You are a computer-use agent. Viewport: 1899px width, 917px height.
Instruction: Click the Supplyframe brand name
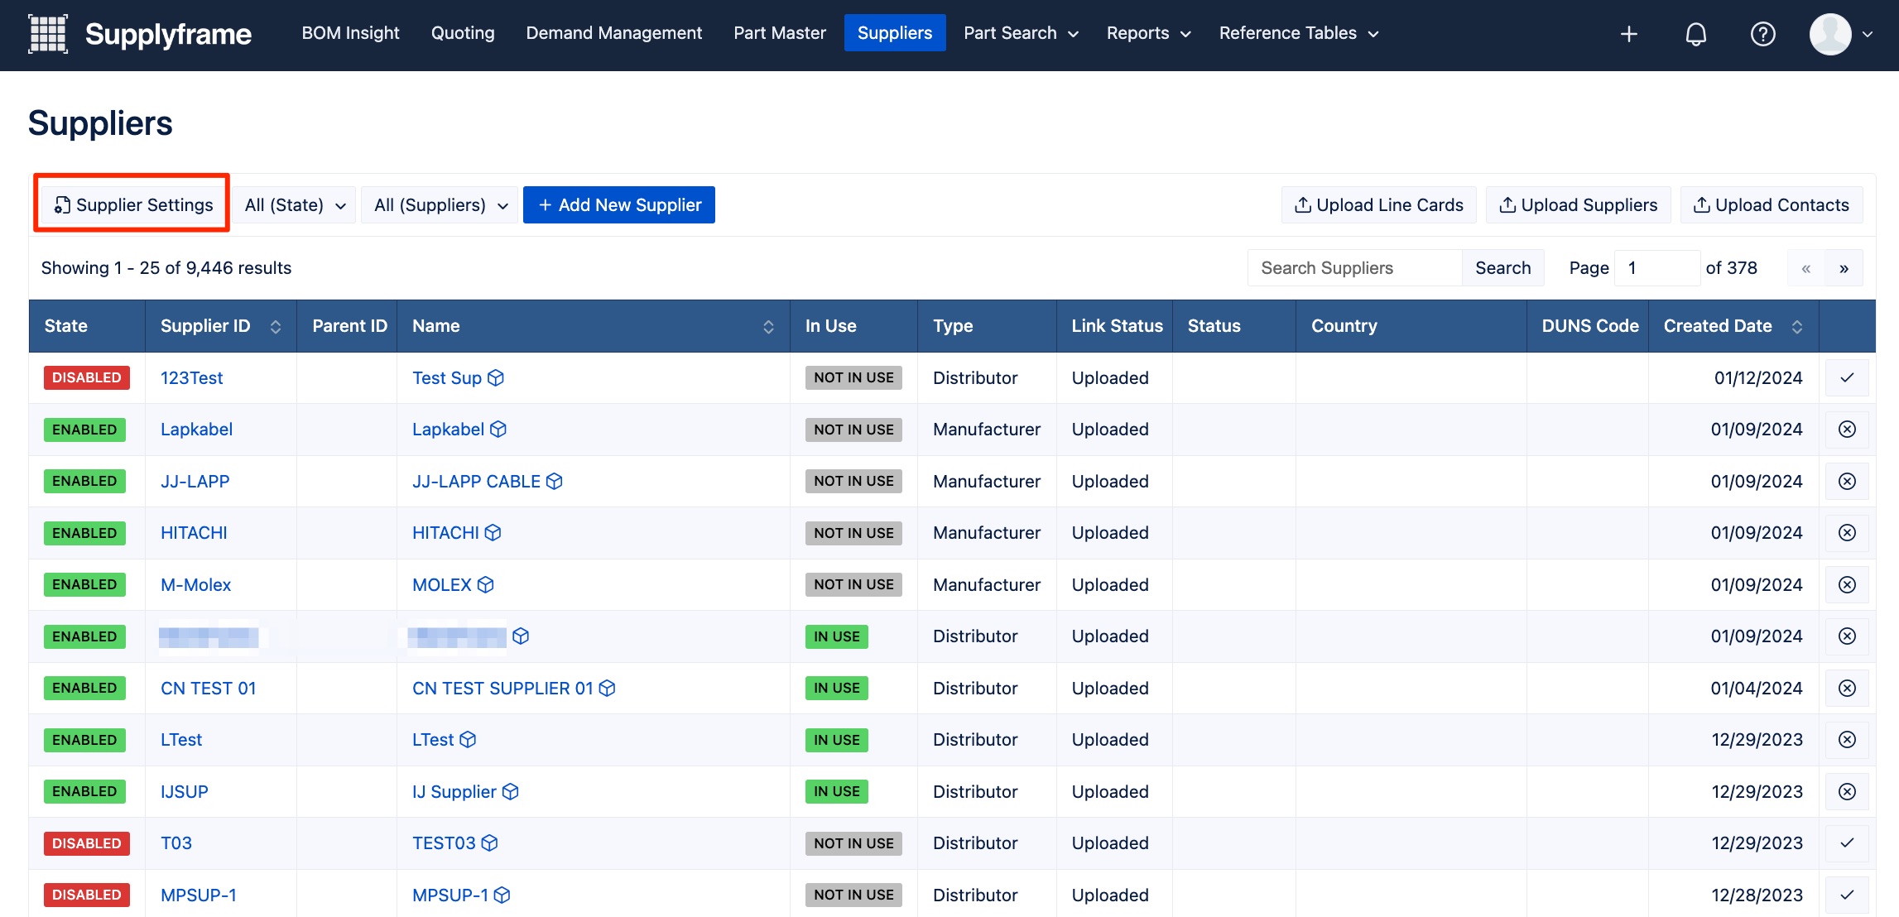168,34
